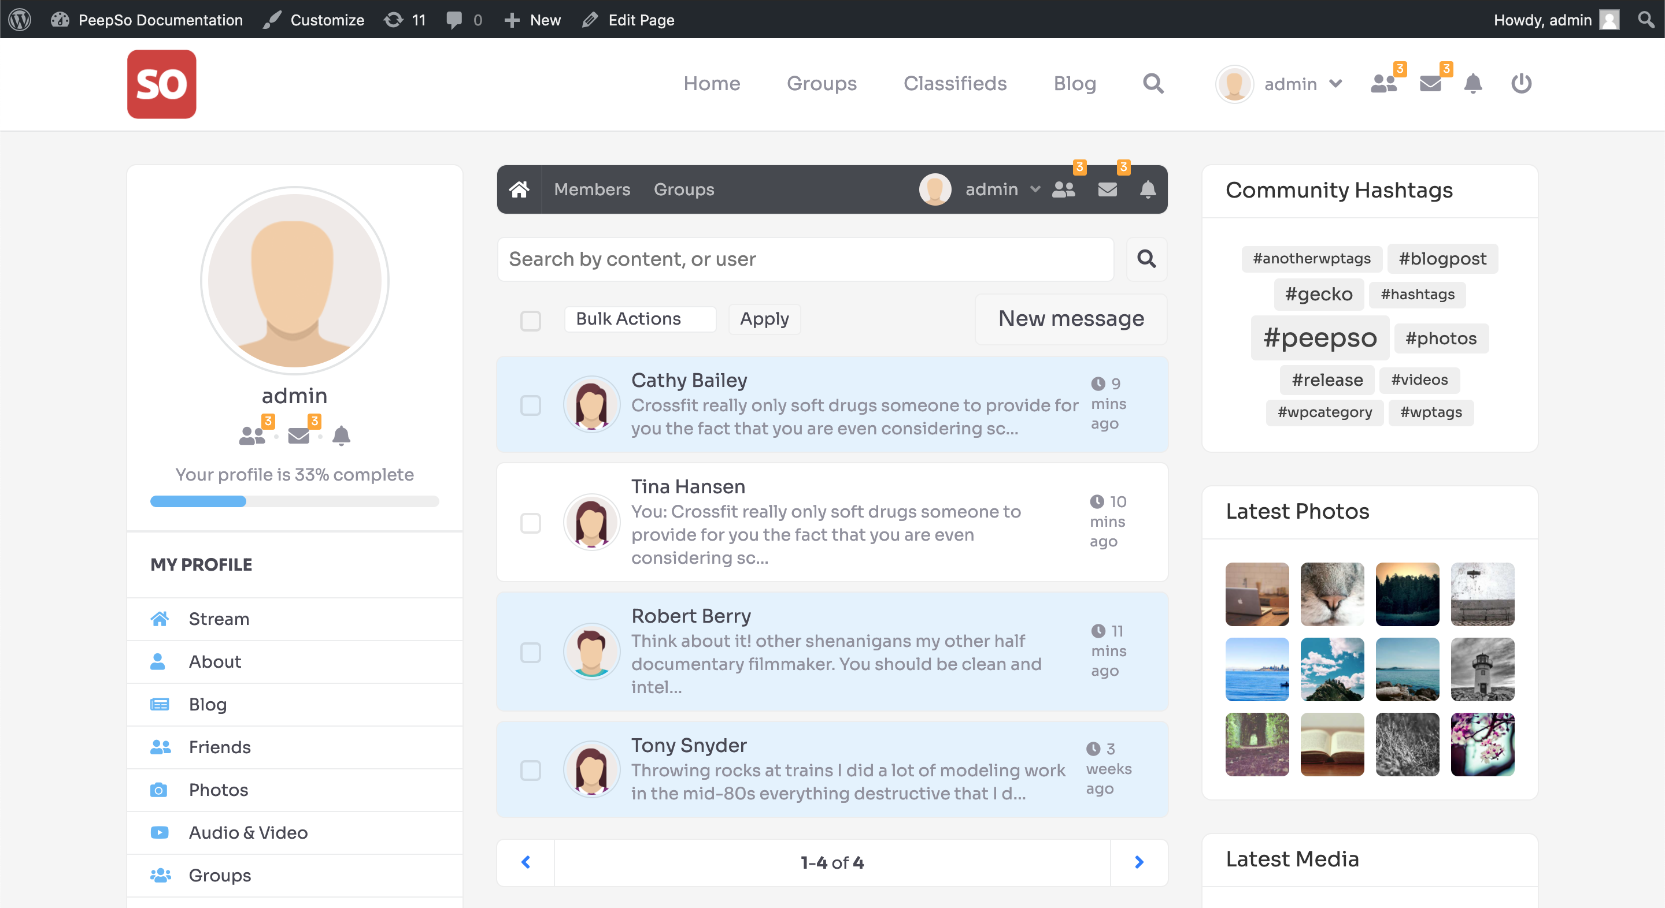The image size is (1665, 908).
Task: Open the cat nose photo thumbnail
Action: point(1332,594)
